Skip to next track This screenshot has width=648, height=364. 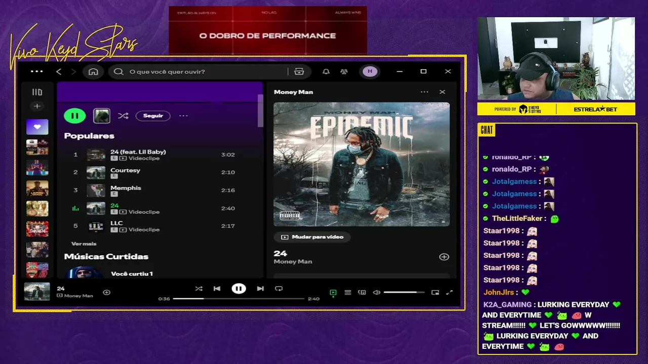[260, 289]
